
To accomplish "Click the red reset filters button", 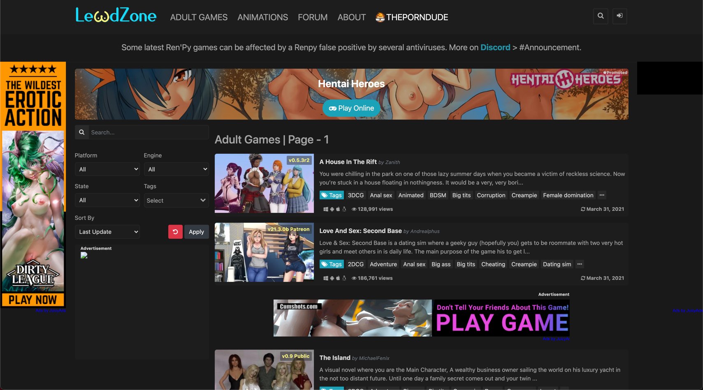I will click(175, 232).
